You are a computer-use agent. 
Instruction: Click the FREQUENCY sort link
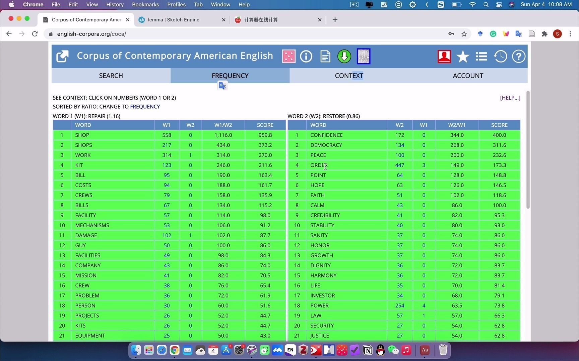[x=145, y=107]
